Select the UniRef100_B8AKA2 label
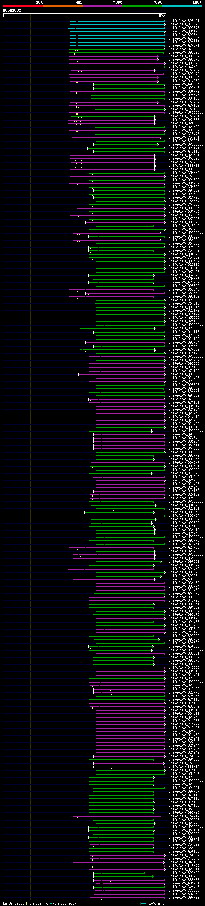 pyautogui.click(x=184, y=92)
